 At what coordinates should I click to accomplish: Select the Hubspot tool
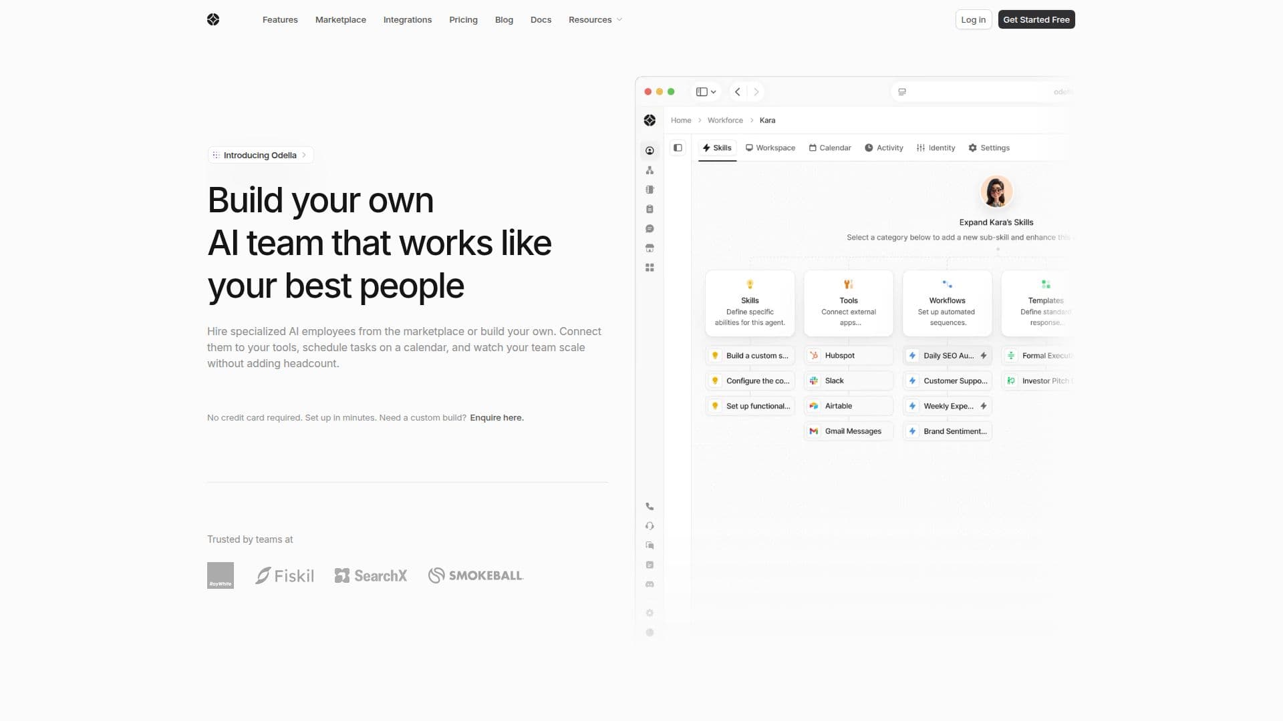coord(849,356)
